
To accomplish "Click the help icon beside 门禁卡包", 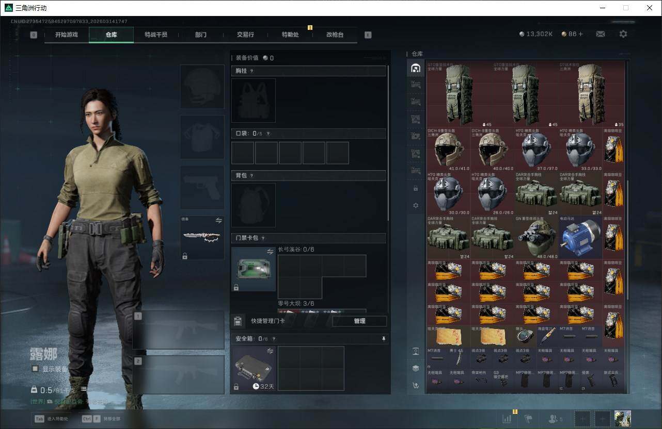I will pyautogui.click(x=263, y=238).
